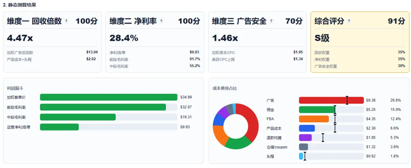Click the S级 grade text
Screen dimensions: 411x168
[322, 38]
